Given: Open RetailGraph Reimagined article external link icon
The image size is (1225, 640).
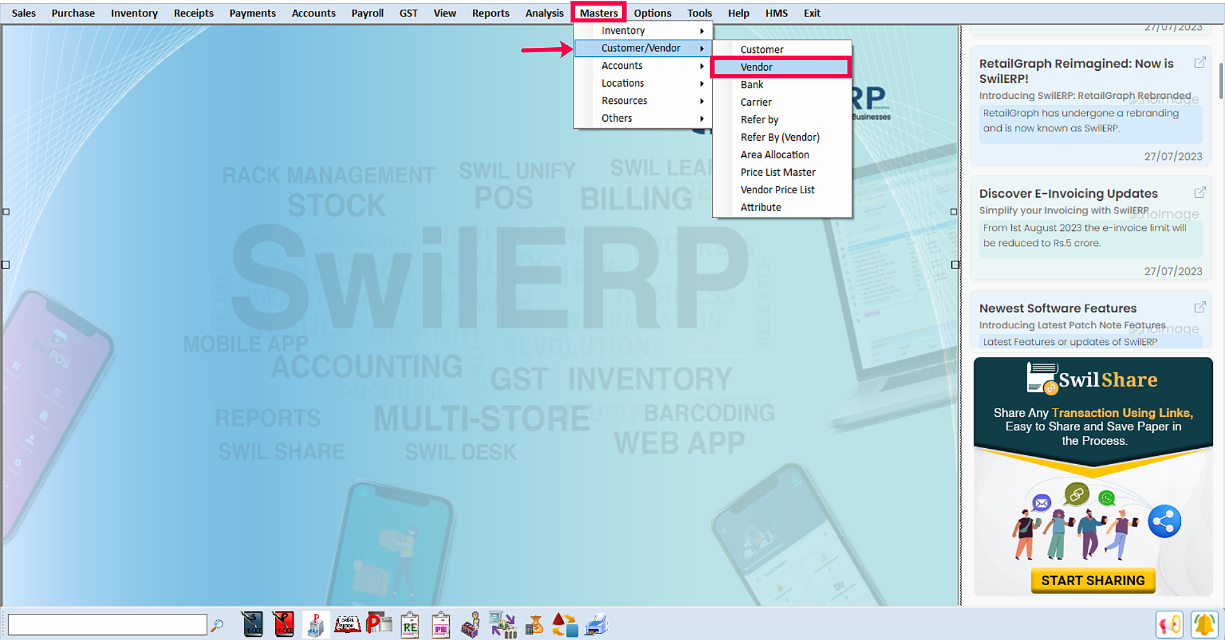Looking at the screenshot, I should (x=1199, y=62).
